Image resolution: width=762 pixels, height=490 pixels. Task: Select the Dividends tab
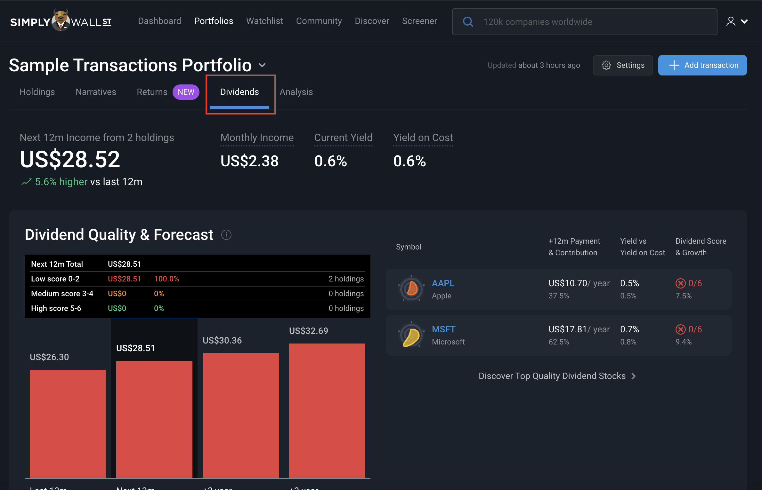tap(239, 92)
